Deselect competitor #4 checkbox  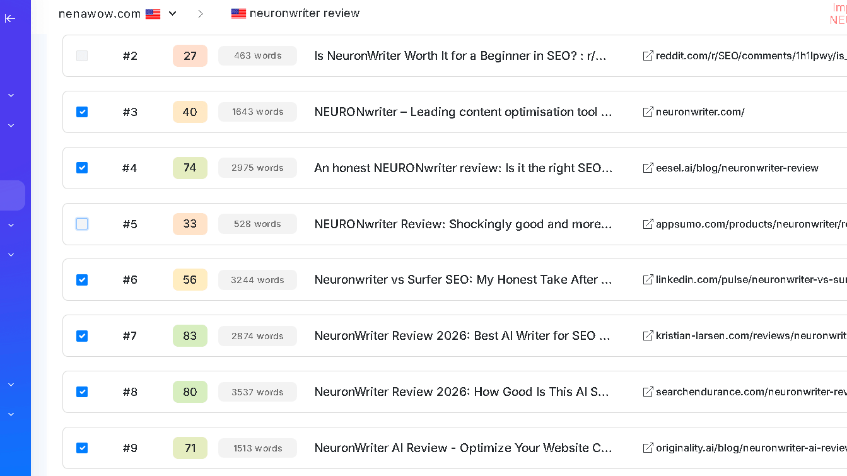click(82, 168)
